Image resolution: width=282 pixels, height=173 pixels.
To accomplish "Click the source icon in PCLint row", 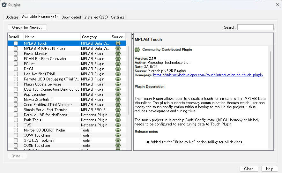I will coord(118,64).
